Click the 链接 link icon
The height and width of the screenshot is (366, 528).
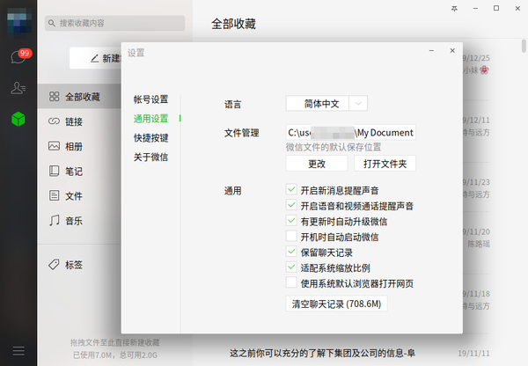click(x=54, y=121)
